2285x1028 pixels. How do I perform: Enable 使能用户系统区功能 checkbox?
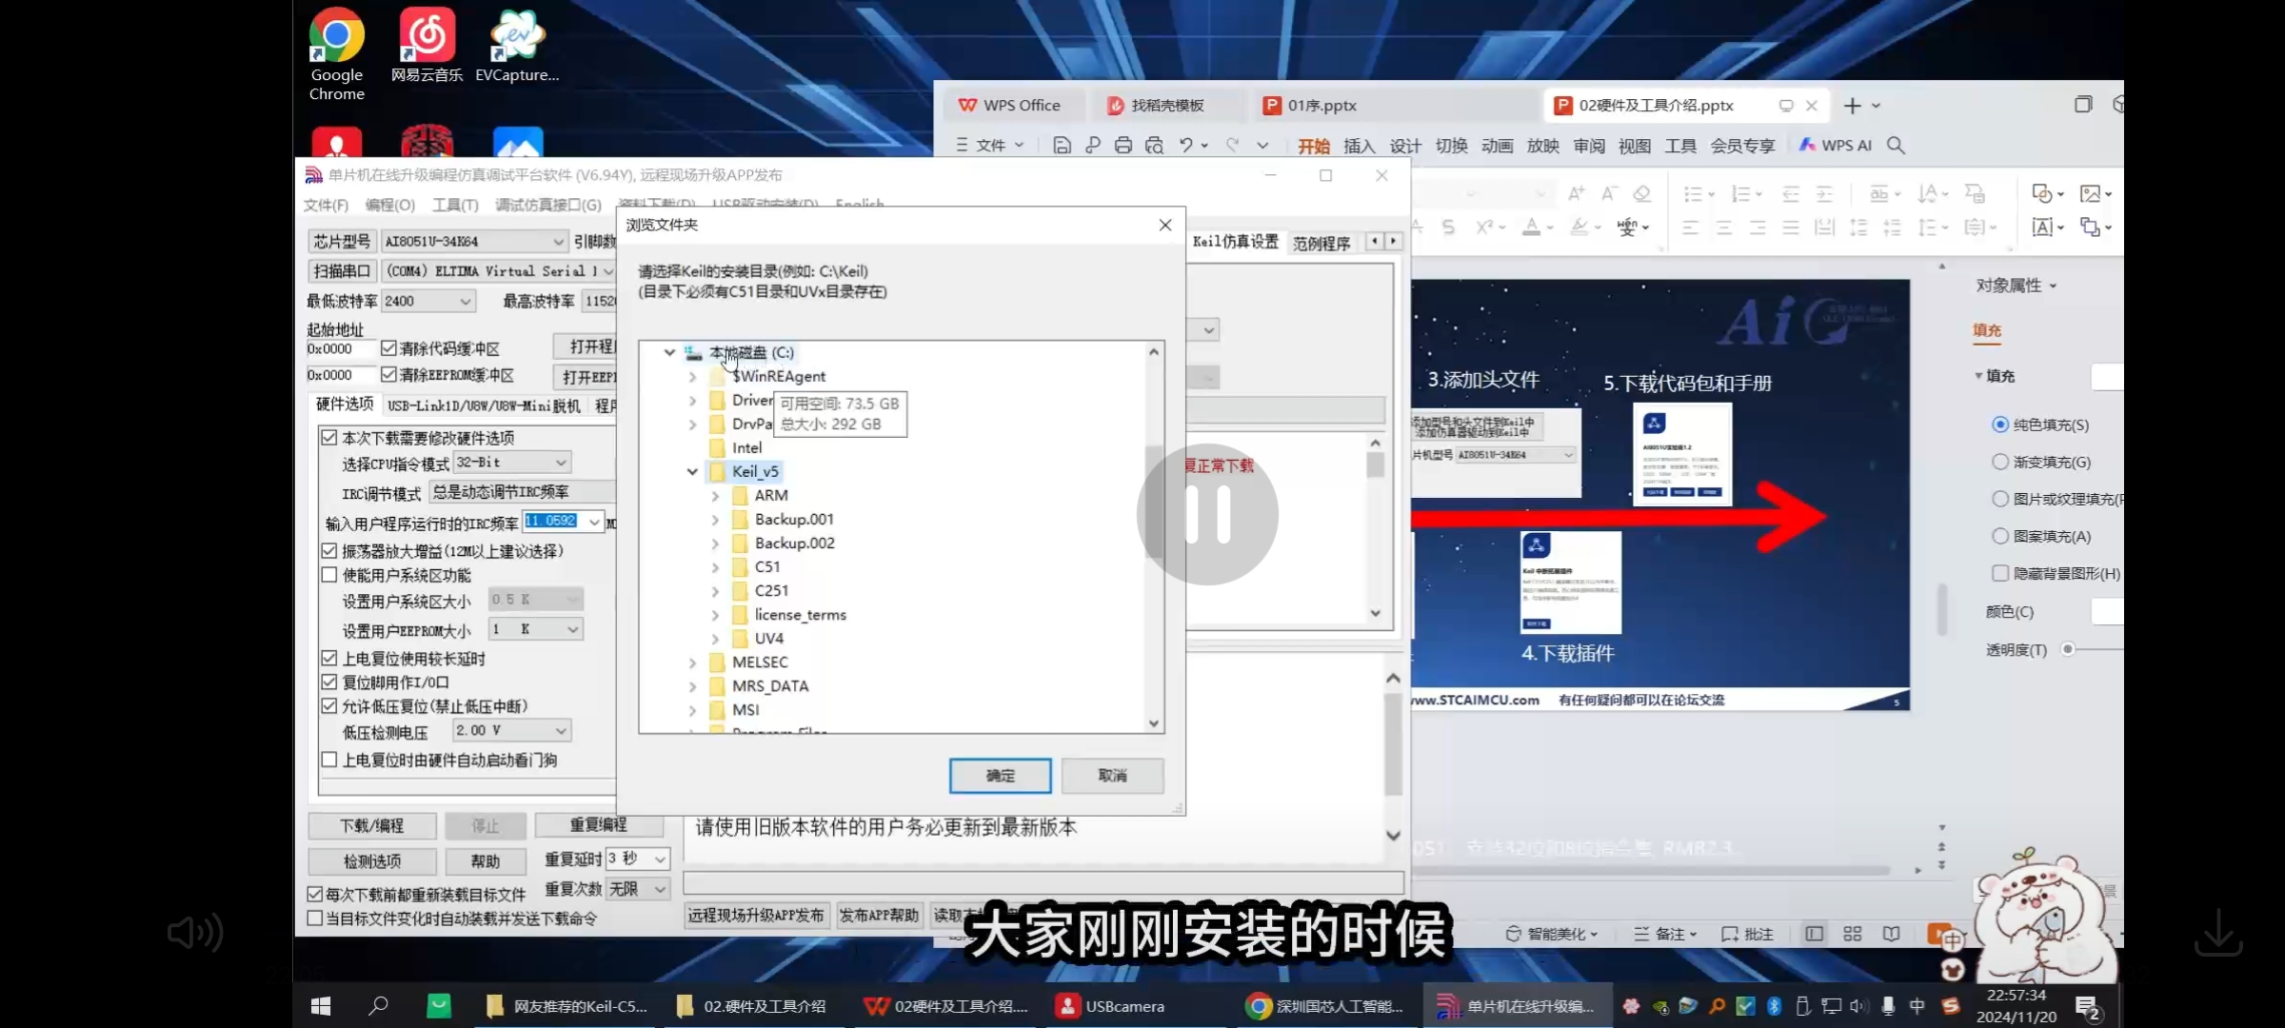click(329, 575)
